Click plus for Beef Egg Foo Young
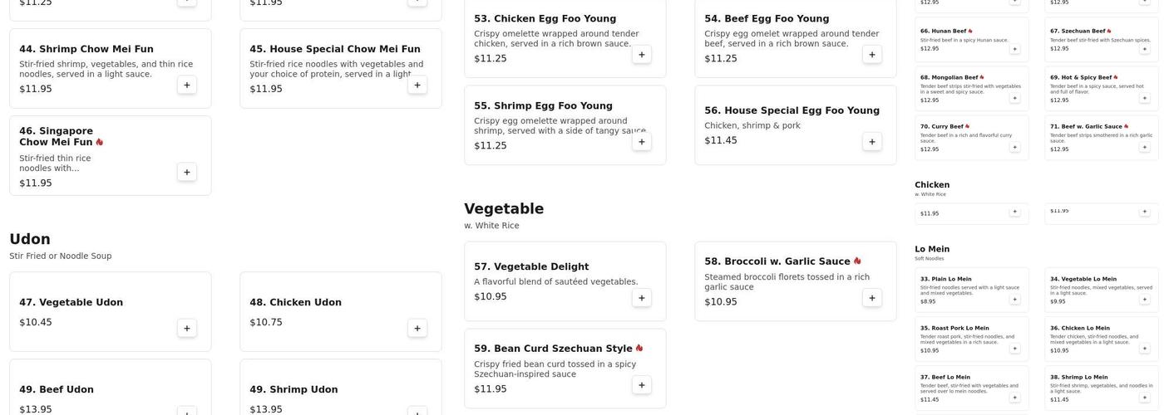Screen dimensions: 1164x415 point(872,55)
